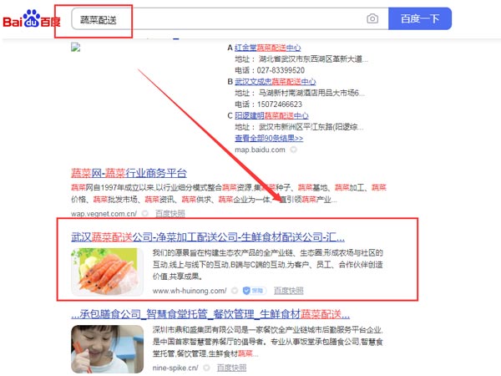This screenshot has height=376, width=501.
Task: Open 蔬菜网-蔬菜行业商务平台 result
Action: click(129, 173)
